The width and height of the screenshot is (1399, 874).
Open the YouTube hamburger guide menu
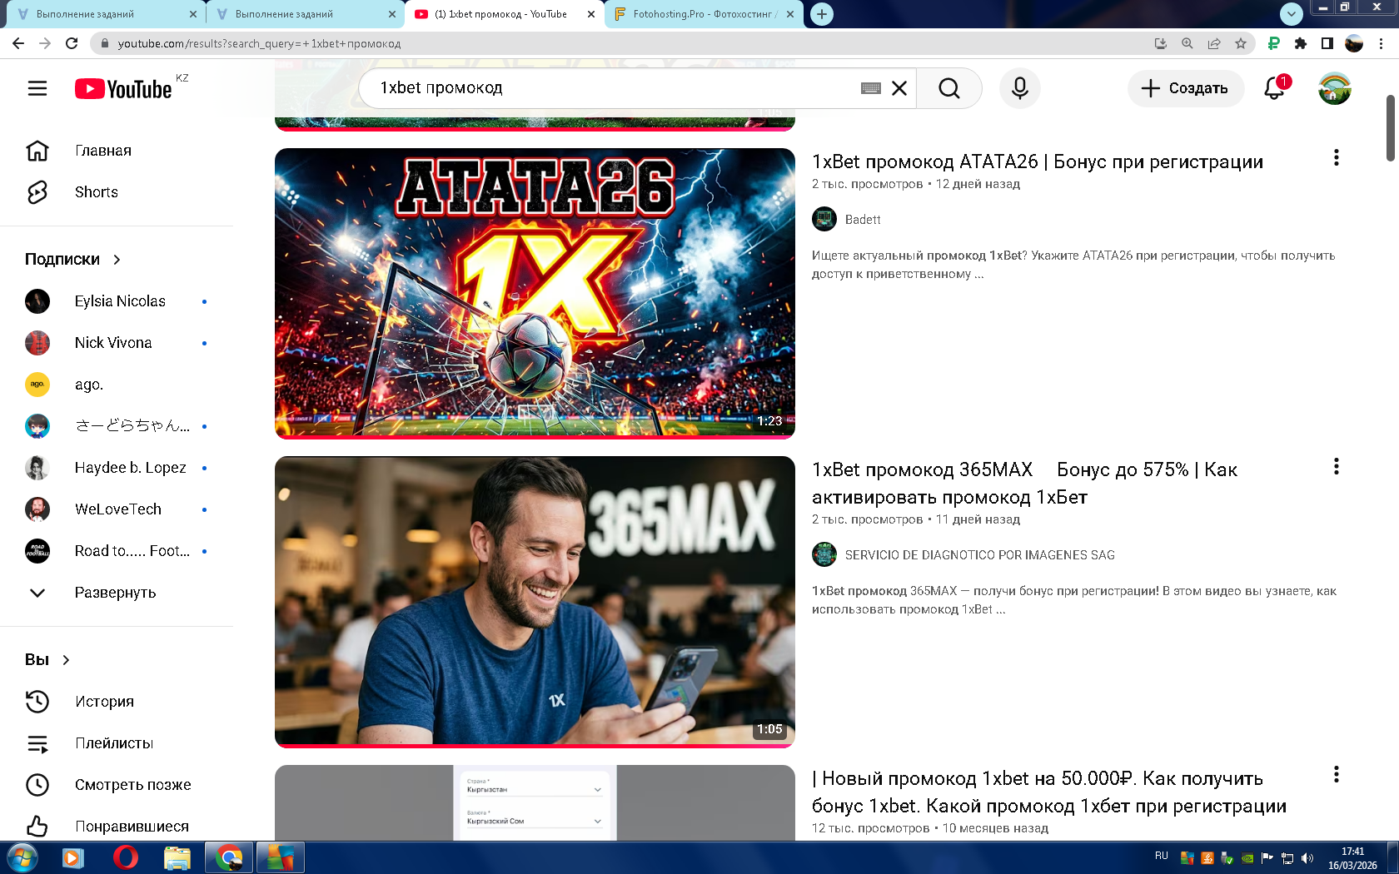click(37, 88)
